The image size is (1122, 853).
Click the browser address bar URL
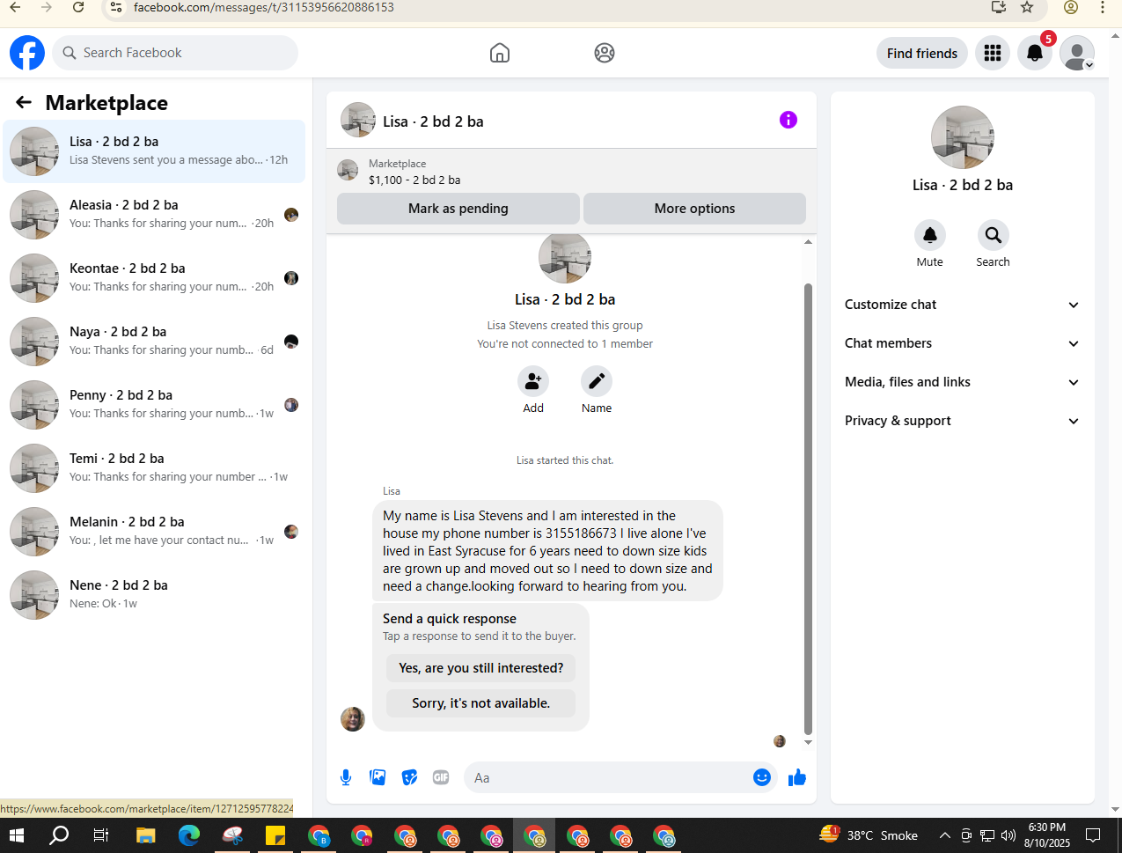(x=264, y=7)
